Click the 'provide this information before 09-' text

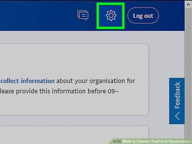point(67,91)
